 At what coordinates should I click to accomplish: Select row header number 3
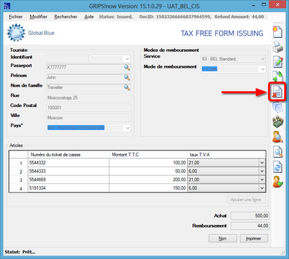(x=19, y=180)
